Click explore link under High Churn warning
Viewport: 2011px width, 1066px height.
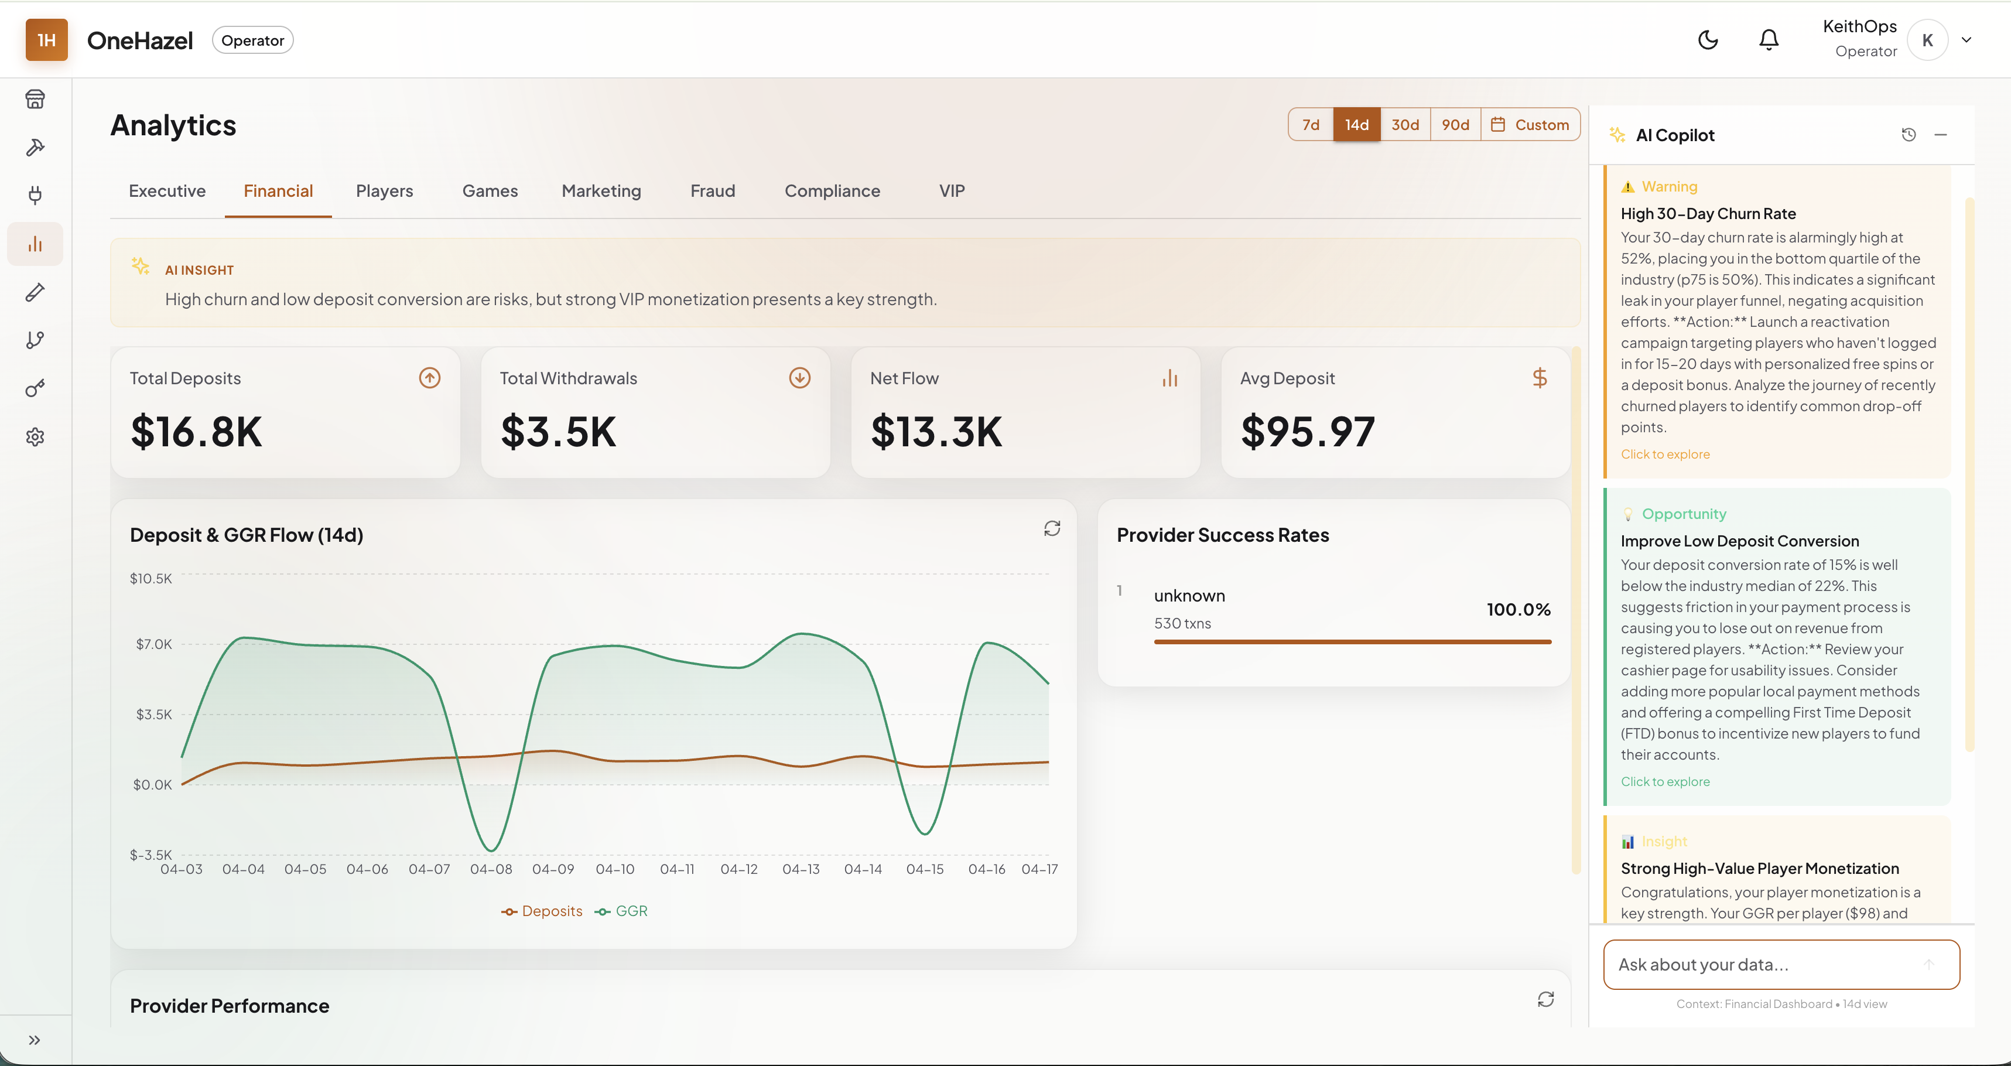coord(1665,454)
